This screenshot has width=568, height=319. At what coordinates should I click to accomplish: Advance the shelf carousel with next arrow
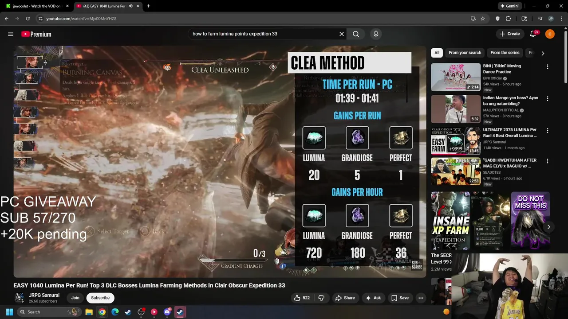[x=548, y=227]
